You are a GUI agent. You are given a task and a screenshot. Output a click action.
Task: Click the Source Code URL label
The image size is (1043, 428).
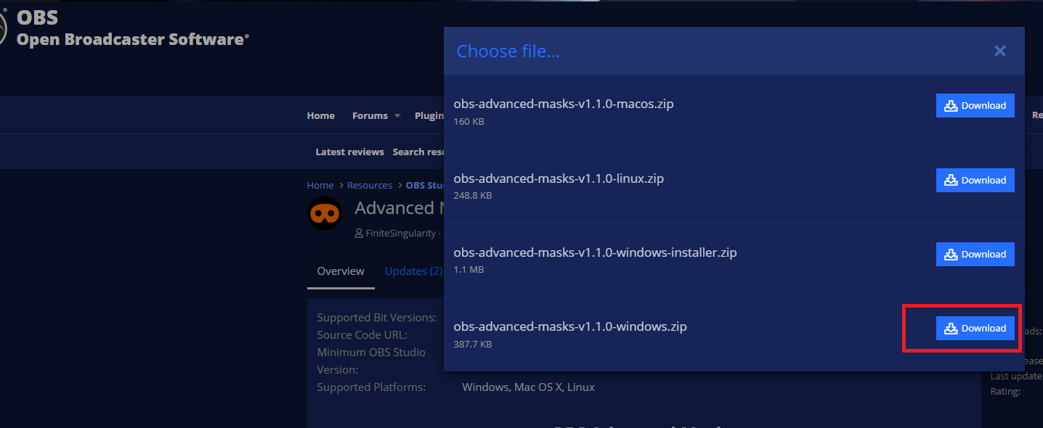click(362, 335)
